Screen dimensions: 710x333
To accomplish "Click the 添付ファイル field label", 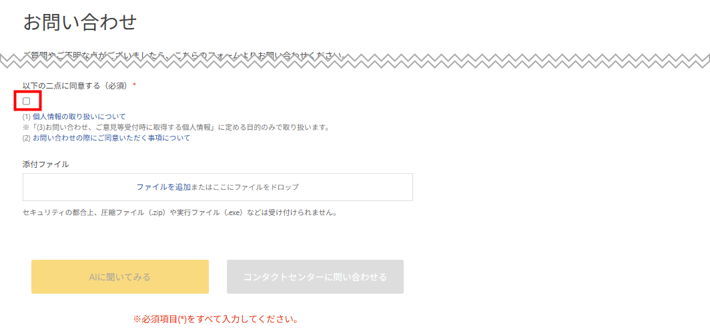I will tap(46, 164).
